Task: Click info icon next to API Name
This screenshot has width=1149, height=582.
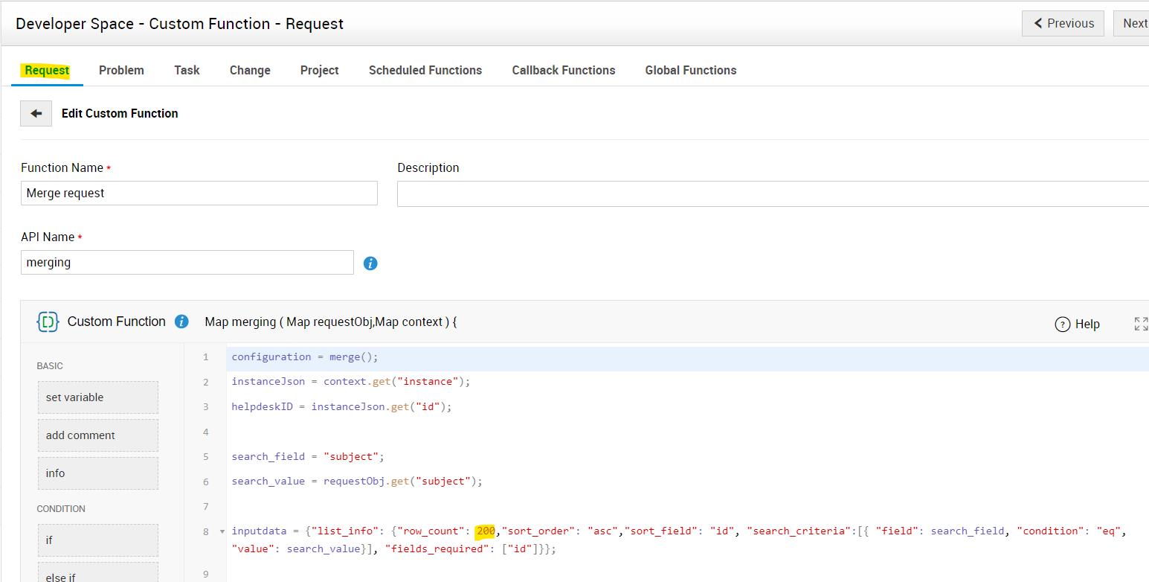Action: point(370,263)
